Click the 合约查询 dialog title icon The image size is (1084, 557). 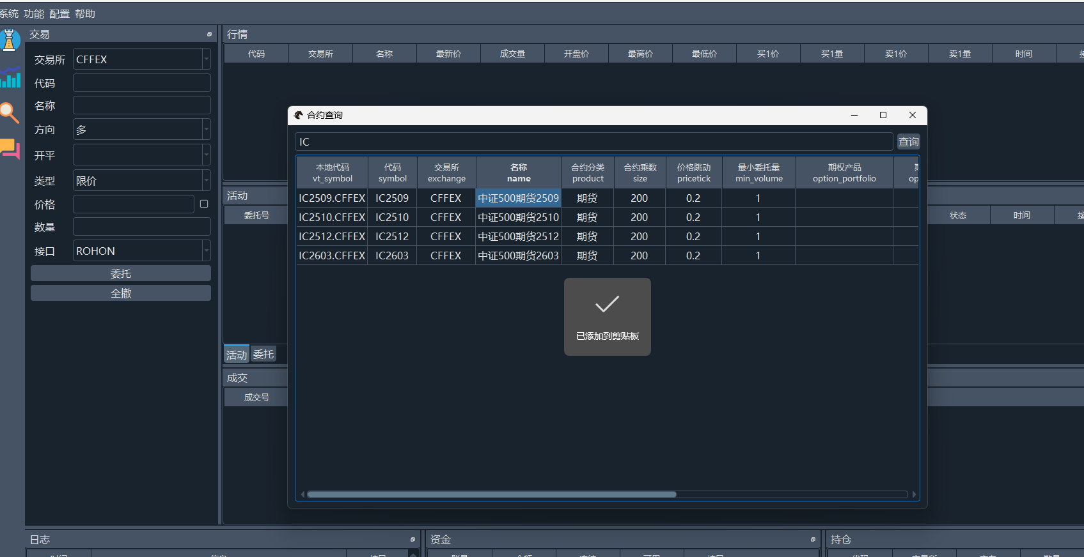298,115
